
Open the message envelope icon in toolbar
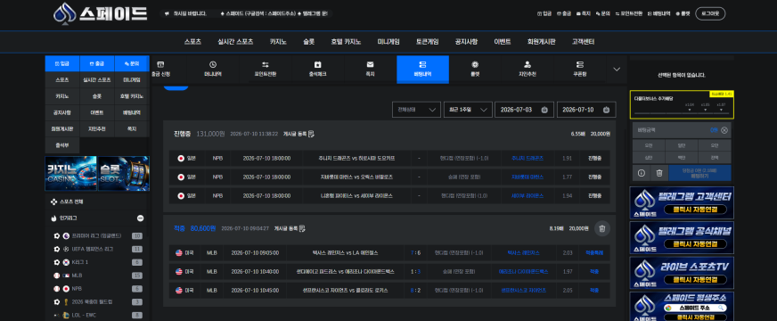tap(370, 64)
